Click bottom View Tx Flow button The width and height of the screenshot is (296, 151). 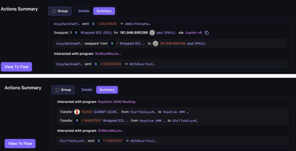tap(20, 144)
